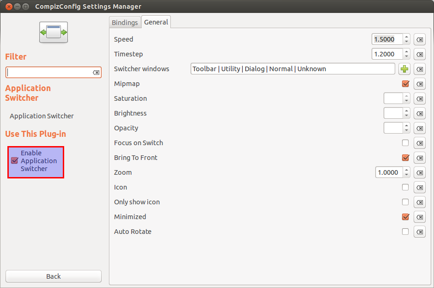This screenshot has width=434, height=288.
Task: Reset the Minimized option to default
Action: click(x=420, y=217)
